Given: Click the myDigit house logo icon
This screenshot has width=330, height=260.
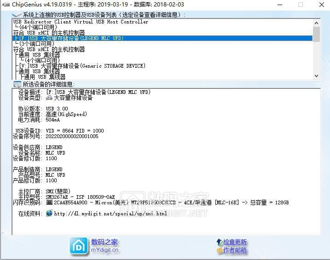Looking at the screenshot, I should 79,247.
